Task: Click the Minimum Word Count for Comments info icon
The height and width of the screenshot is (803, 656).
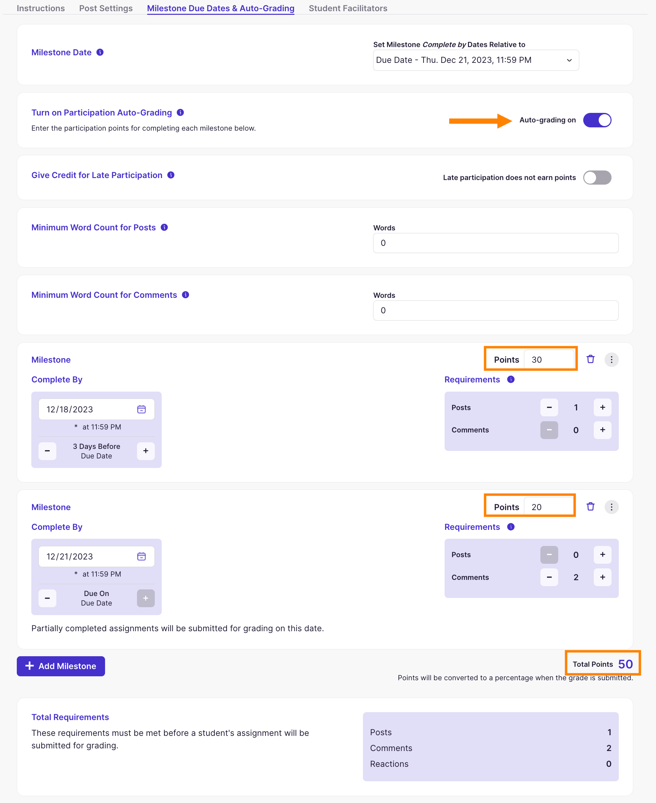Action: pos(185,295)
